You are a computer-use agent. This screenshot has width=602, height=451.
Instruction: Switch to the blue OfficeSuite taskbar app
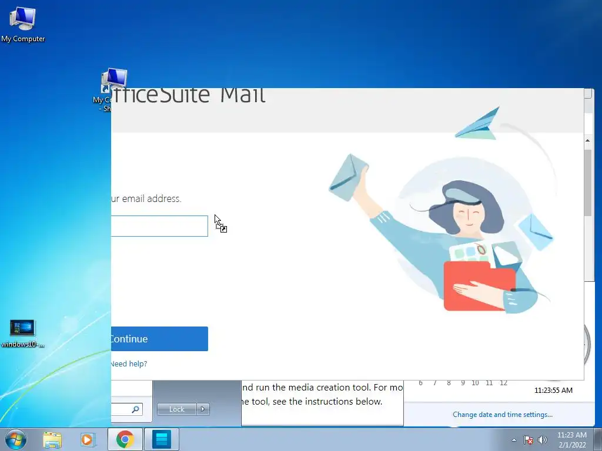pos(161,439)
